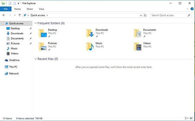The width and height of the screenshot is (195, 121).
Task: Collapse the Recent files section
Action: tap(35, 59)
